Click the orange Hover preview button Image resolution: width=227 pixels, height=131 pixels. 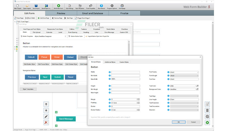point(57,57)
